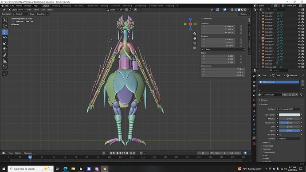The height and width of the screenshot is (172, 306).
Task: Click the pan hand viewport icon
Action: point(195,39)
